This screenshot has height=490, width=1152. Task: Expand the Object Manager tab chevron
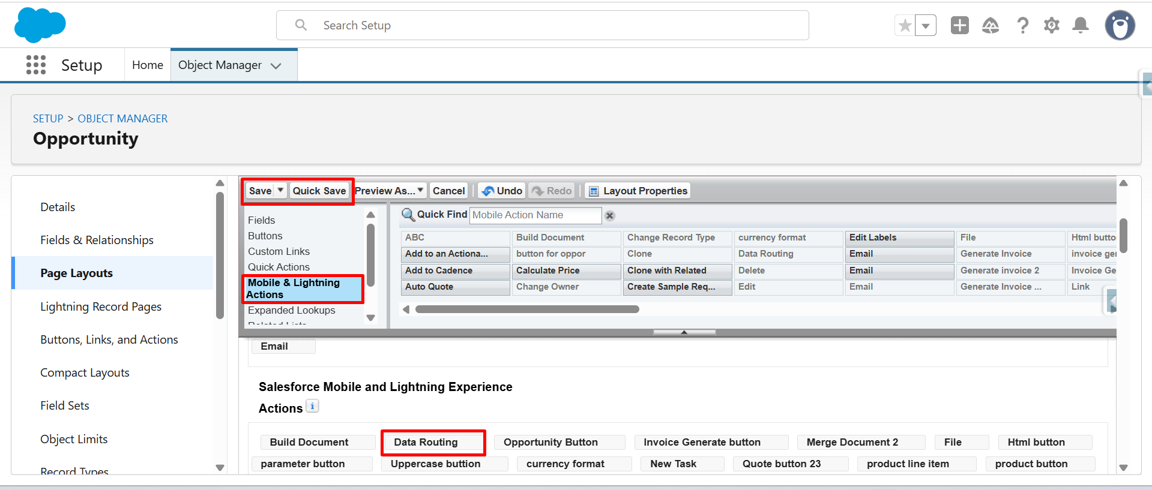(276, 66)
